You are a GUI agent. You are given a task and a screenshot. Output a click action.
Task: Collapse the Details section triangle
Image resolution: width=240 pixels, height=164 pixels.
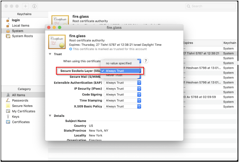pos(50,116)
